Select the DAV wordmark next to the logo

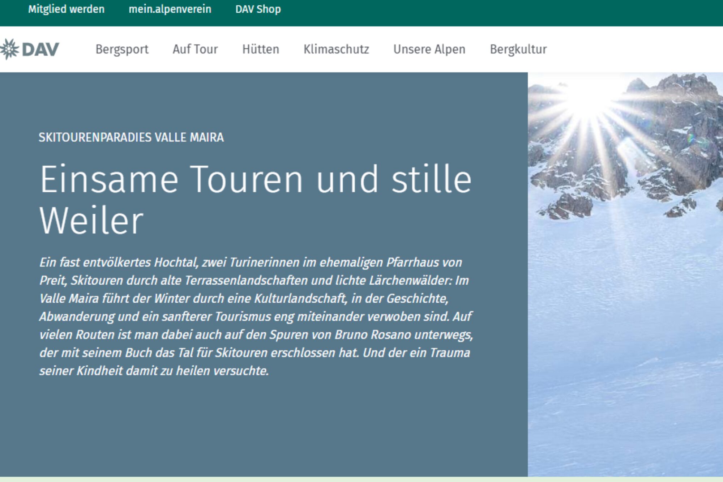coord(40,48)
